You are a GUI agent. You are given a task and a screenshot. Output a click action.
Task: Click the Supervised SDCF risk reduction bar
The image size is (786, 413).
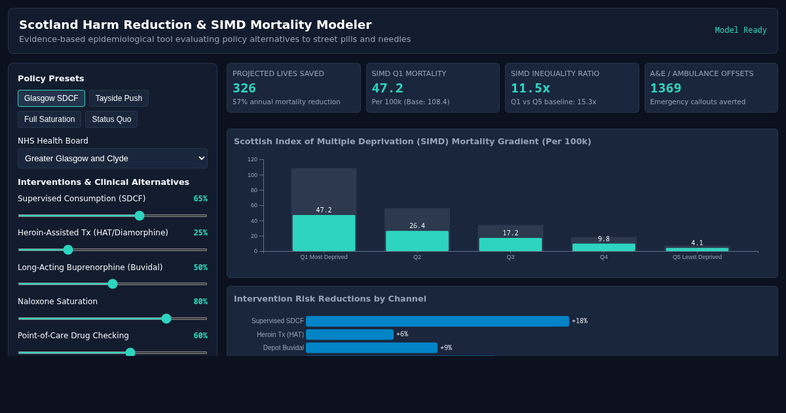pos(438,321)
